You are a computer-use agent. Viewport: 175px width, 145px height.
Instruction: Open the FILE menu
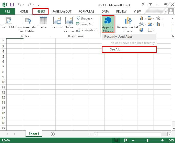7,11
